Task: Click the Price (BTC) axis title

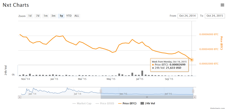Action: (x=221, y=43)
